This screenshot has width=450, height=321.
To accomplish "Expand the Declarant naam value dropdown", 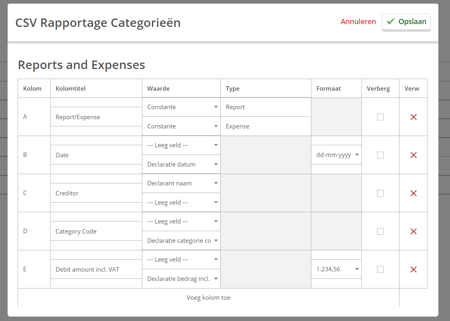I will coord(181,183).
